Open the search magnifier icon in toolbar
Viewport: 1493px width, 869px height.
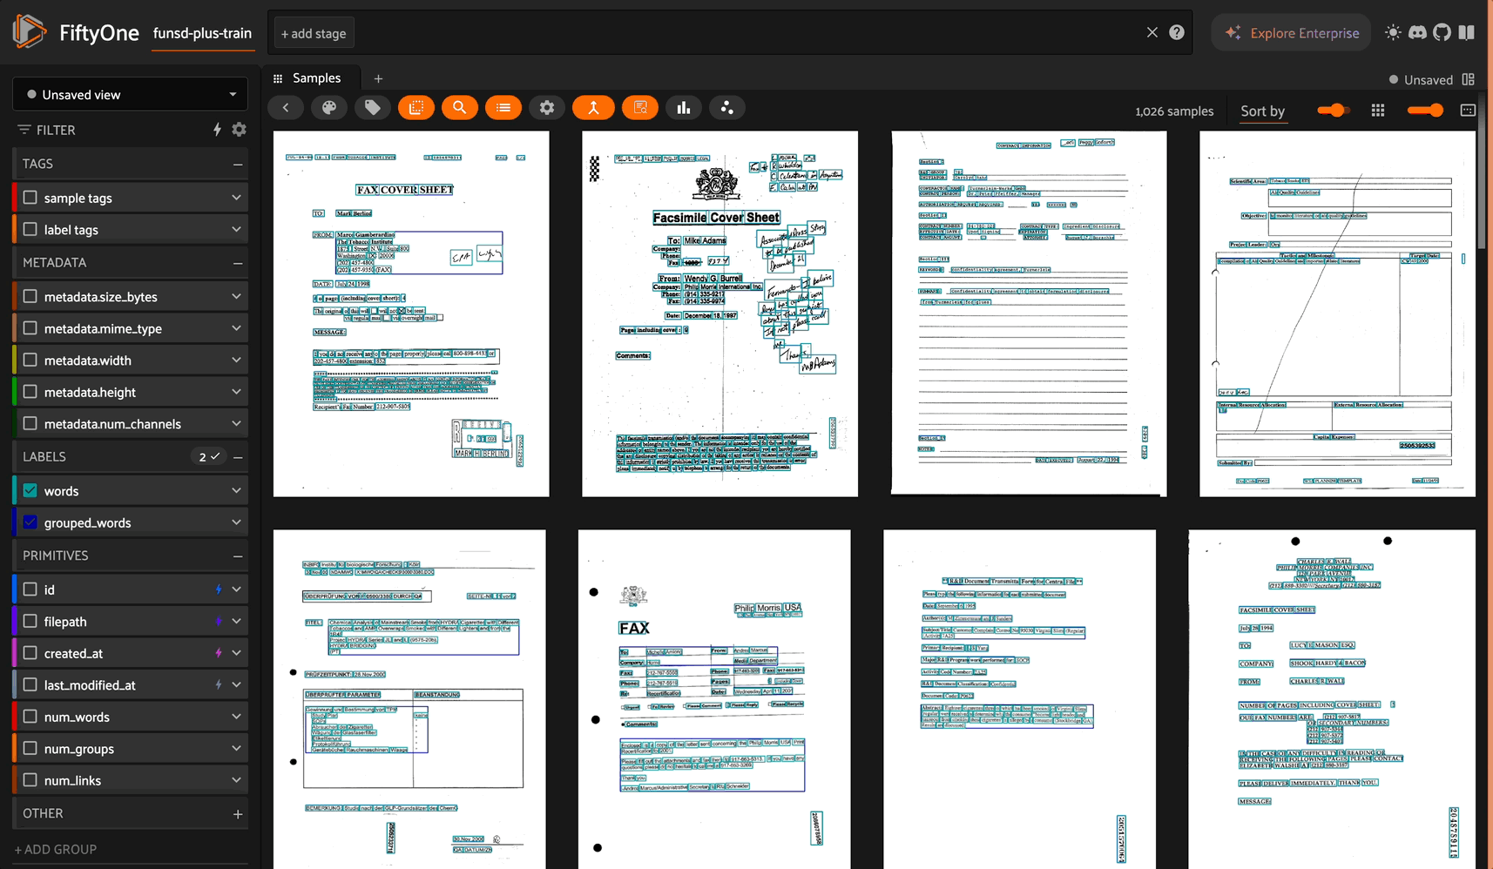click(x=460, y=108)
